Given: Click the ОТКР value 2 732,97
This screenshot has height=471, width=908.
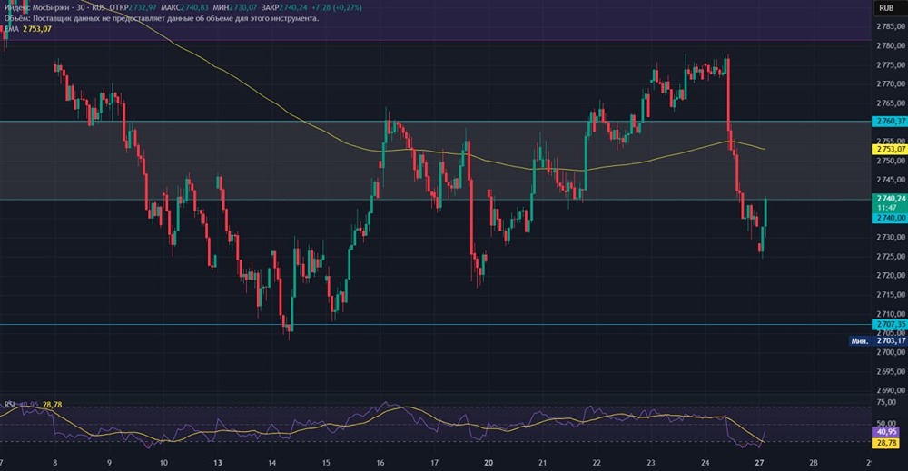Looking at the screenshot, I should [143, 7].
